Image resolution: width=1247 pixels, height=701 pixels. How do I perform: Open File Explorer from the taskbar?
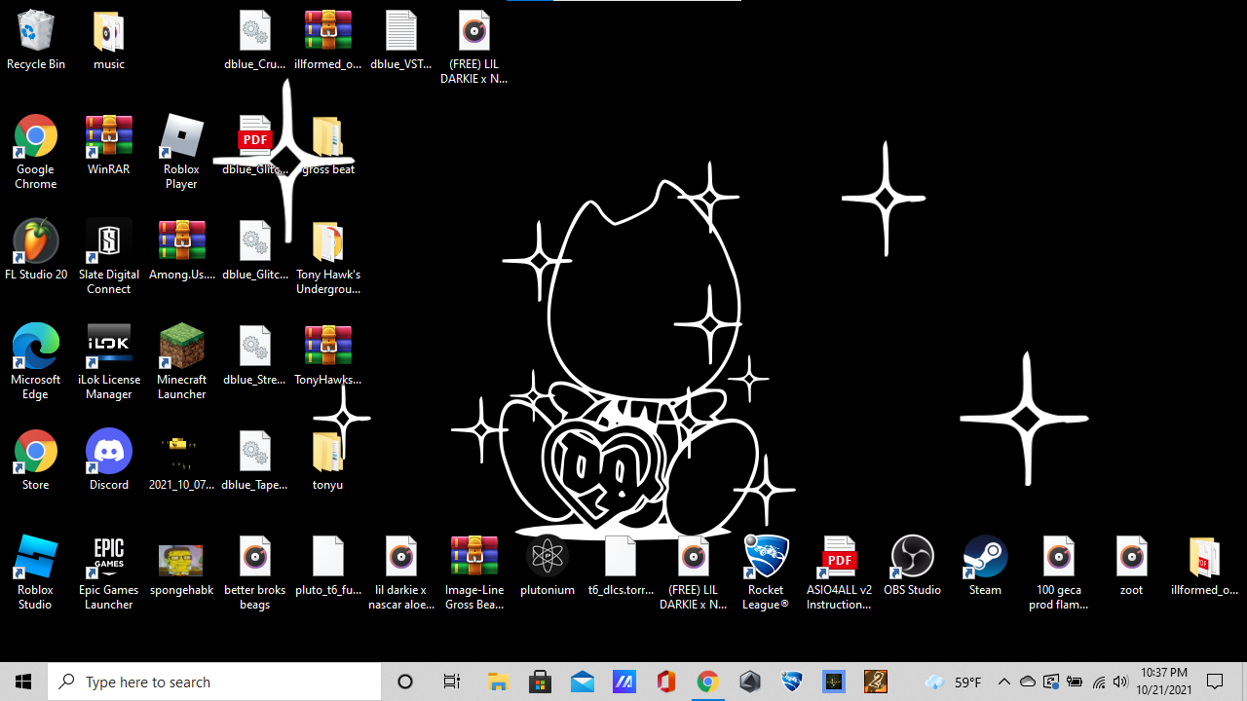(x=498, y=682)
